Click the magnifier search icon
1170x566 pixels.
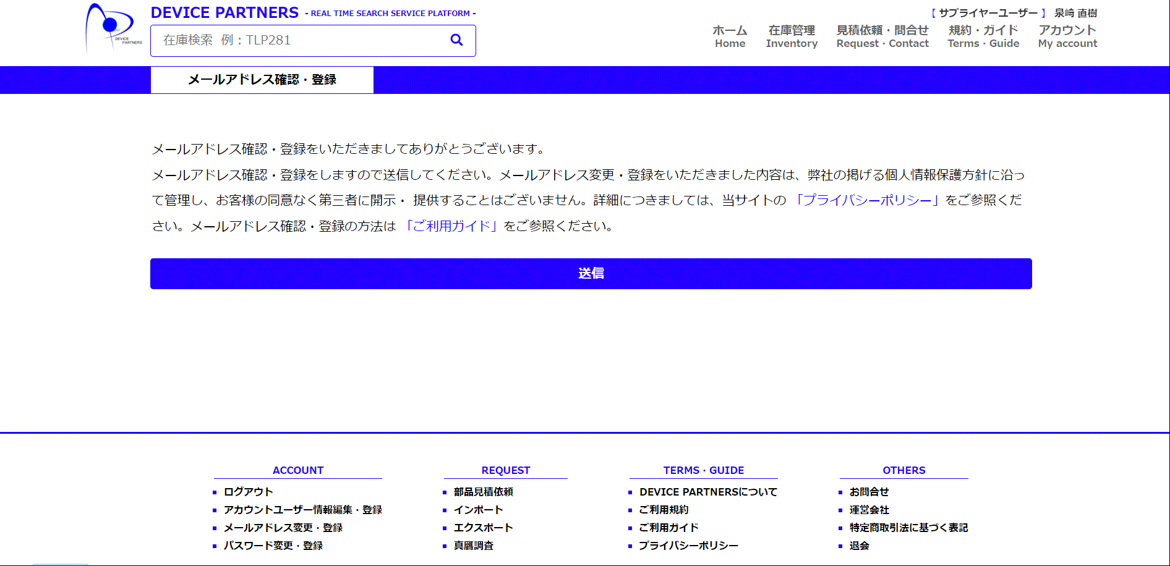click(x=456, y=40)
